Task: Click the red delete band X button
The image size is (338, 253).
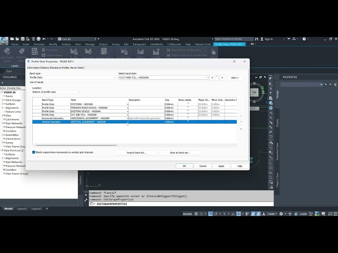Action: (241, 129)
